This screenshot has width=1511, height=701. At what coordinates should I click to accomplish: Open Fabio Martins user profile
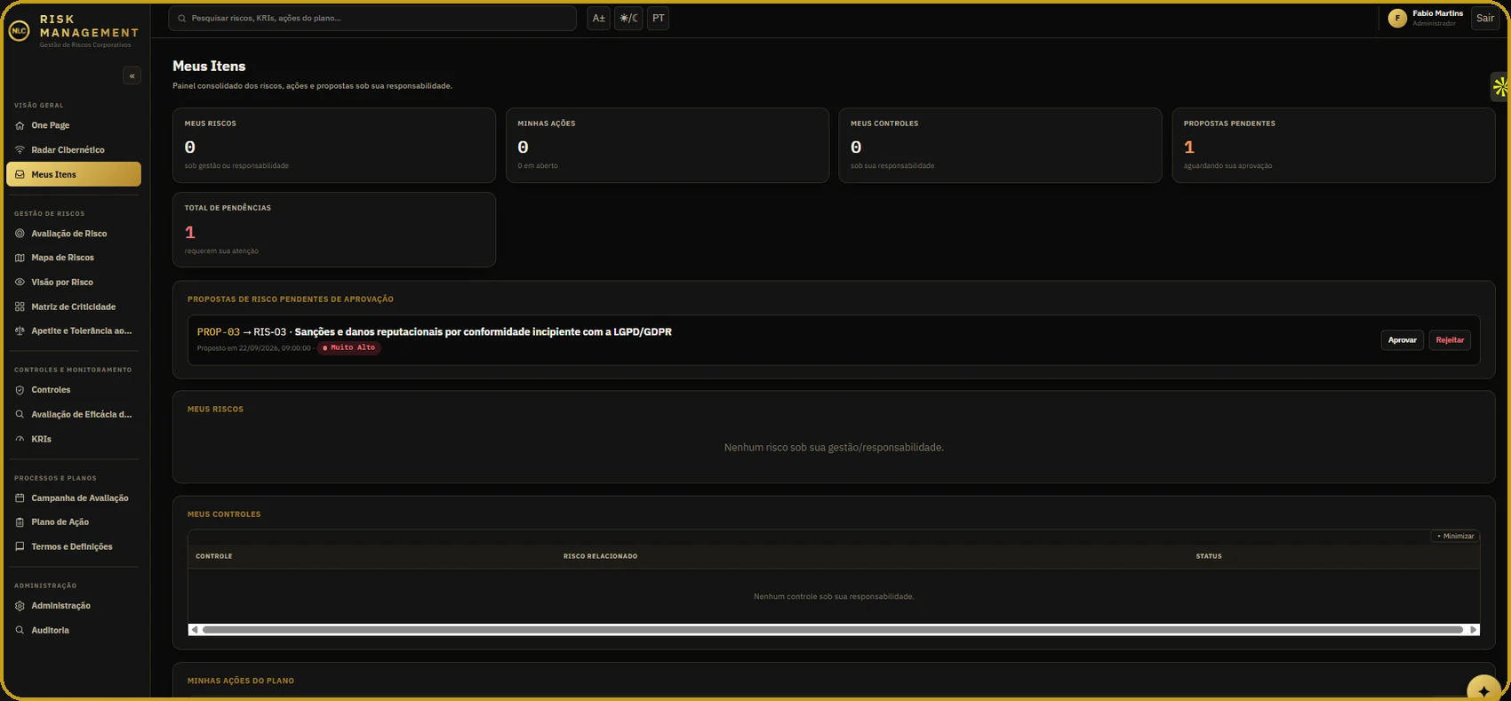click(1425, 18)
